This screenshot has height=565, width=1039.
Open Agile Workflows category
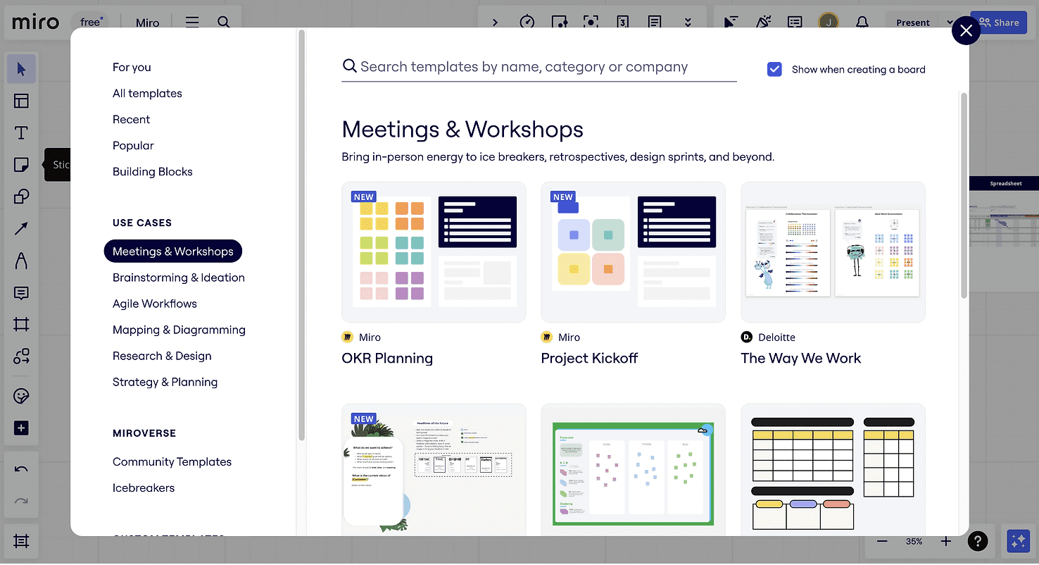pos(155,304)
